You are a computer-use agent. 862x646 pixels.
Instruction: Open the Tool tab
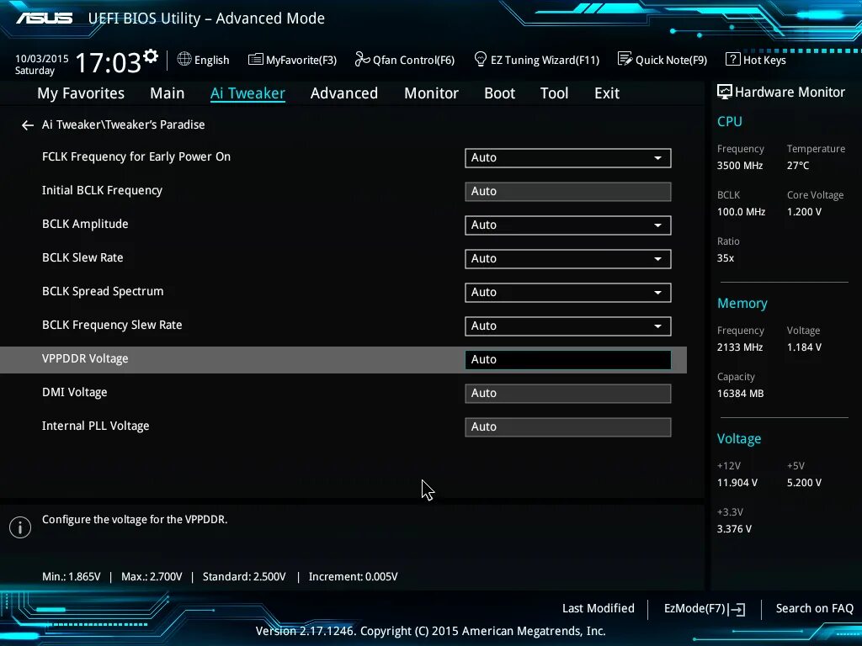coord(554,93)
